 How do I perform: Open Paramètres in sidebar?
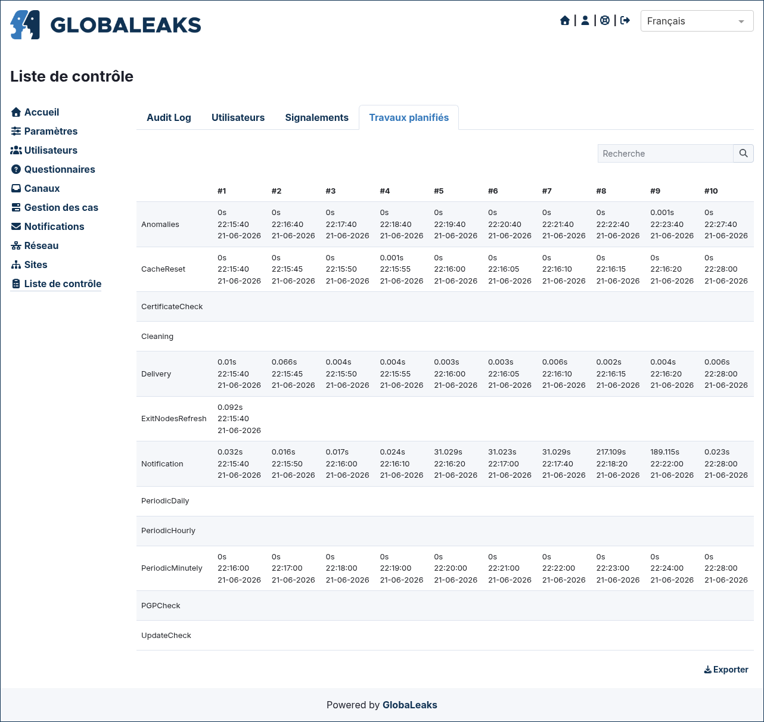point(51,131)
